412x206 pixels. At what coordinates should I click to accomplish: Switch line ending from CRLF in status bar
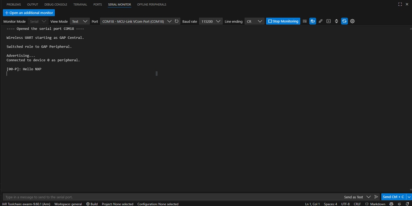coord(357,204)
